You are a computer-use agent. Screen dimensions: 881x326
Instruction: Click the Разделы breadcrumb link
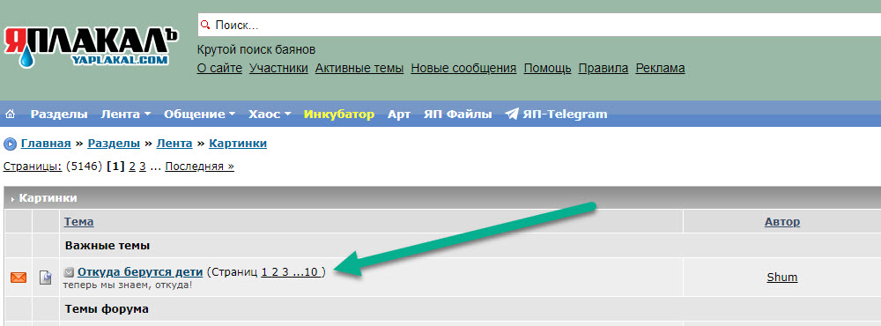[x=114, y=144]
